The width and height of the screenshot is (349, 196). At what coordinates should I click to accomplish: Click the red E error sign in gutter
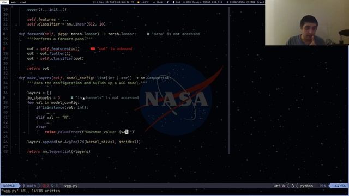4,48
